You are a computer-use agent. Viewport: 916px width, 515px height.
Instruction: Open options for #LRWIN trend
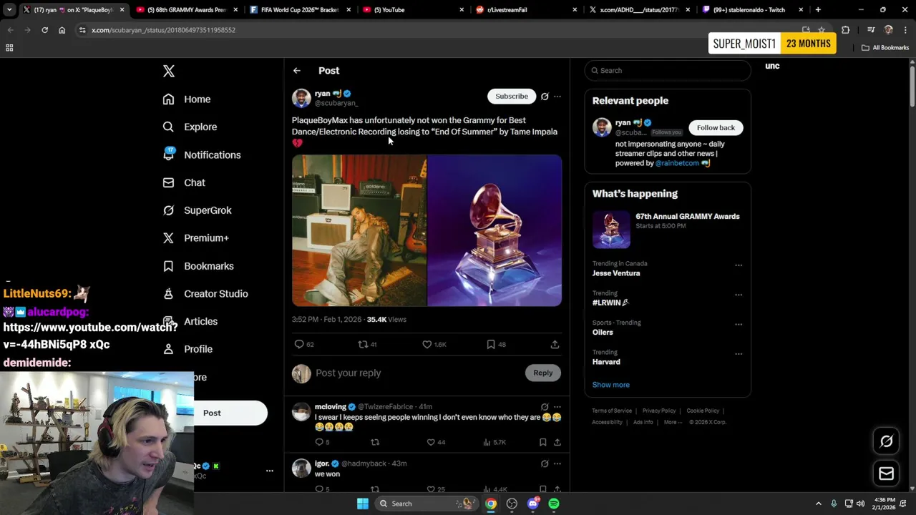click(x=739, y=295)
